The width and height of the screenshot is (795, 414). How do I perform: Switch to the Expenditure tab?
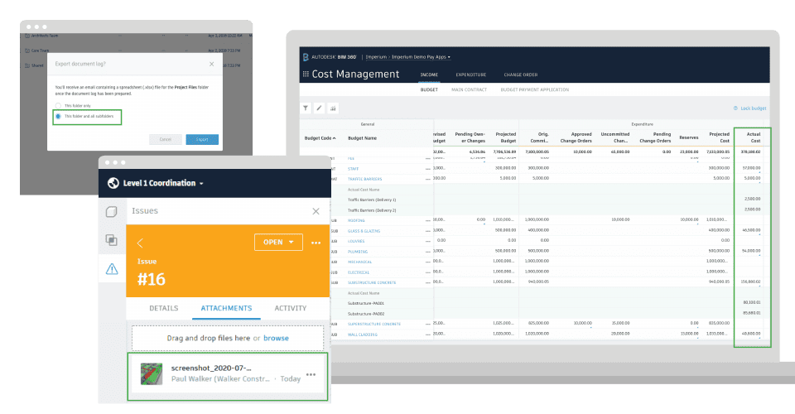coord(470,75)
